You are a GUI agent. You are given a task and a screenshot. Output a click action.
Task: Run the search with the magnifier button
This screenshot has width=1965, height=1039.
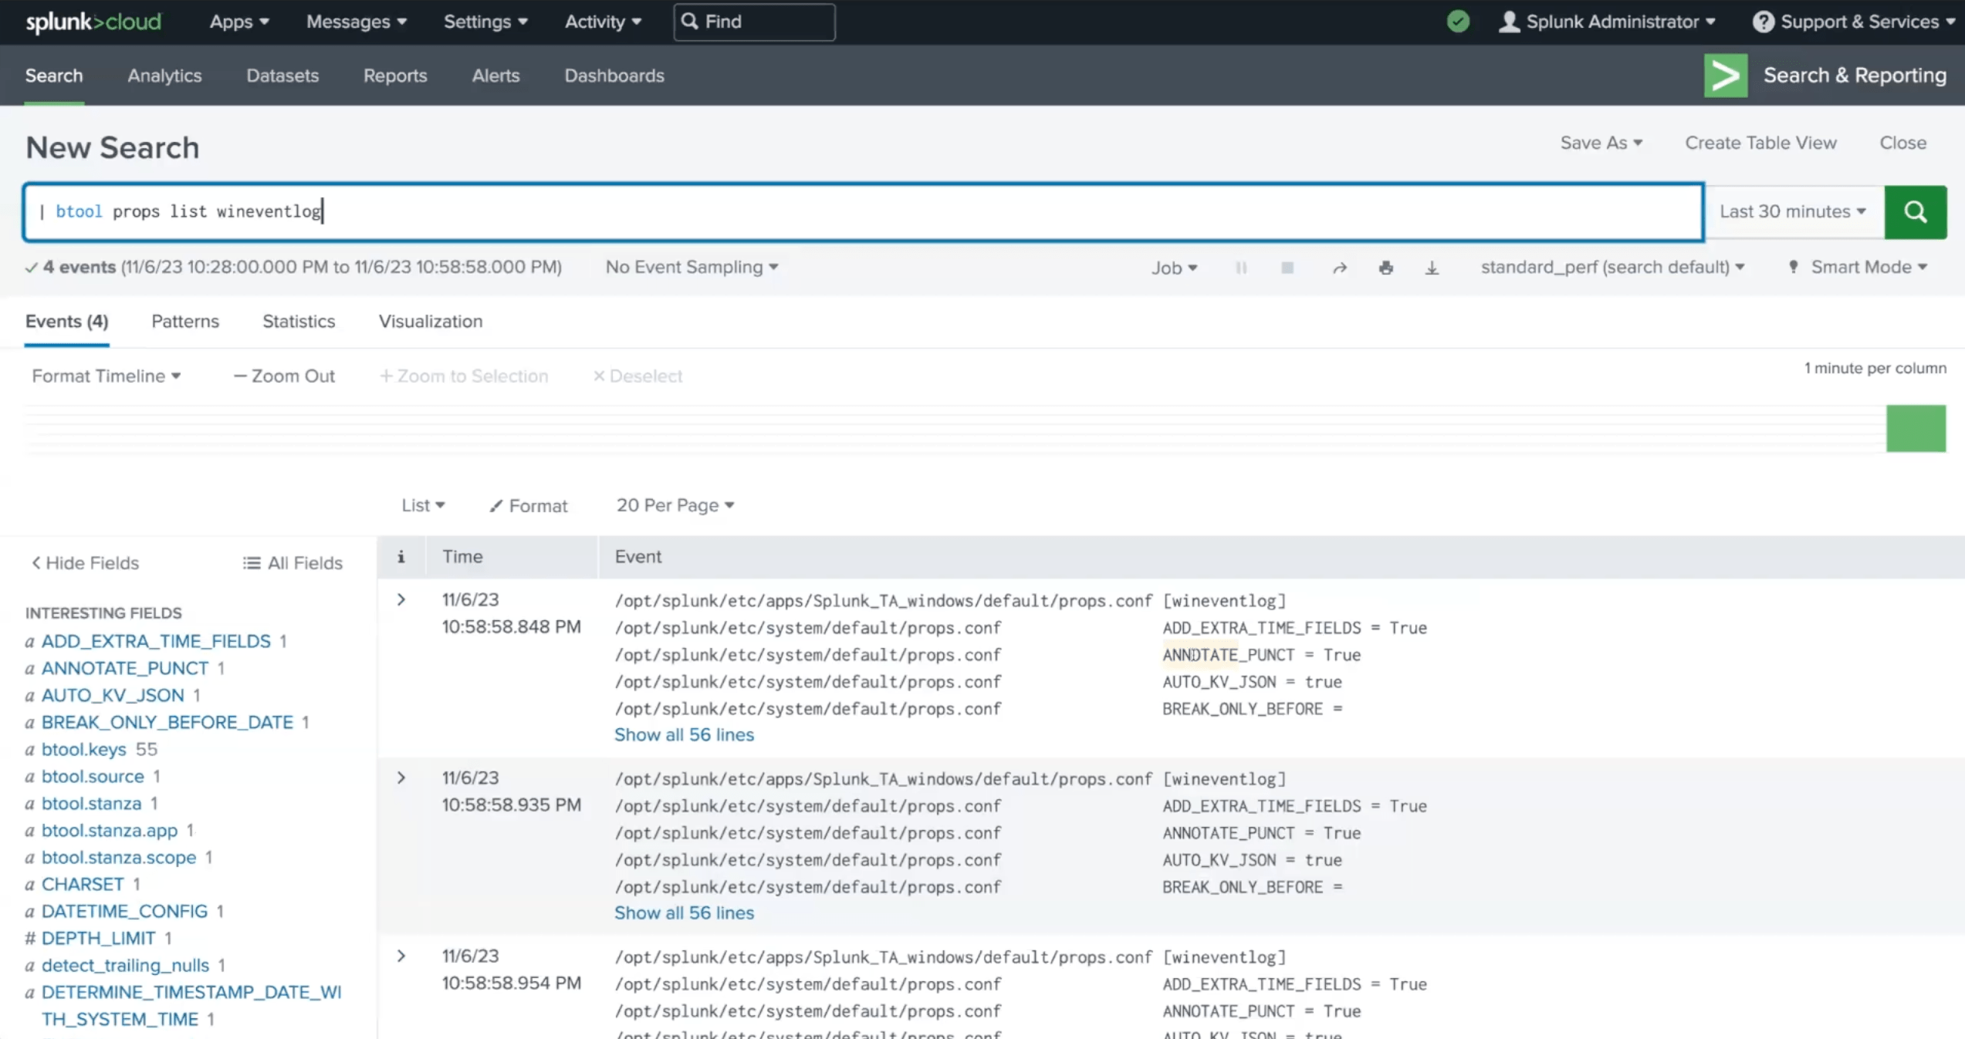[1915, 211]
